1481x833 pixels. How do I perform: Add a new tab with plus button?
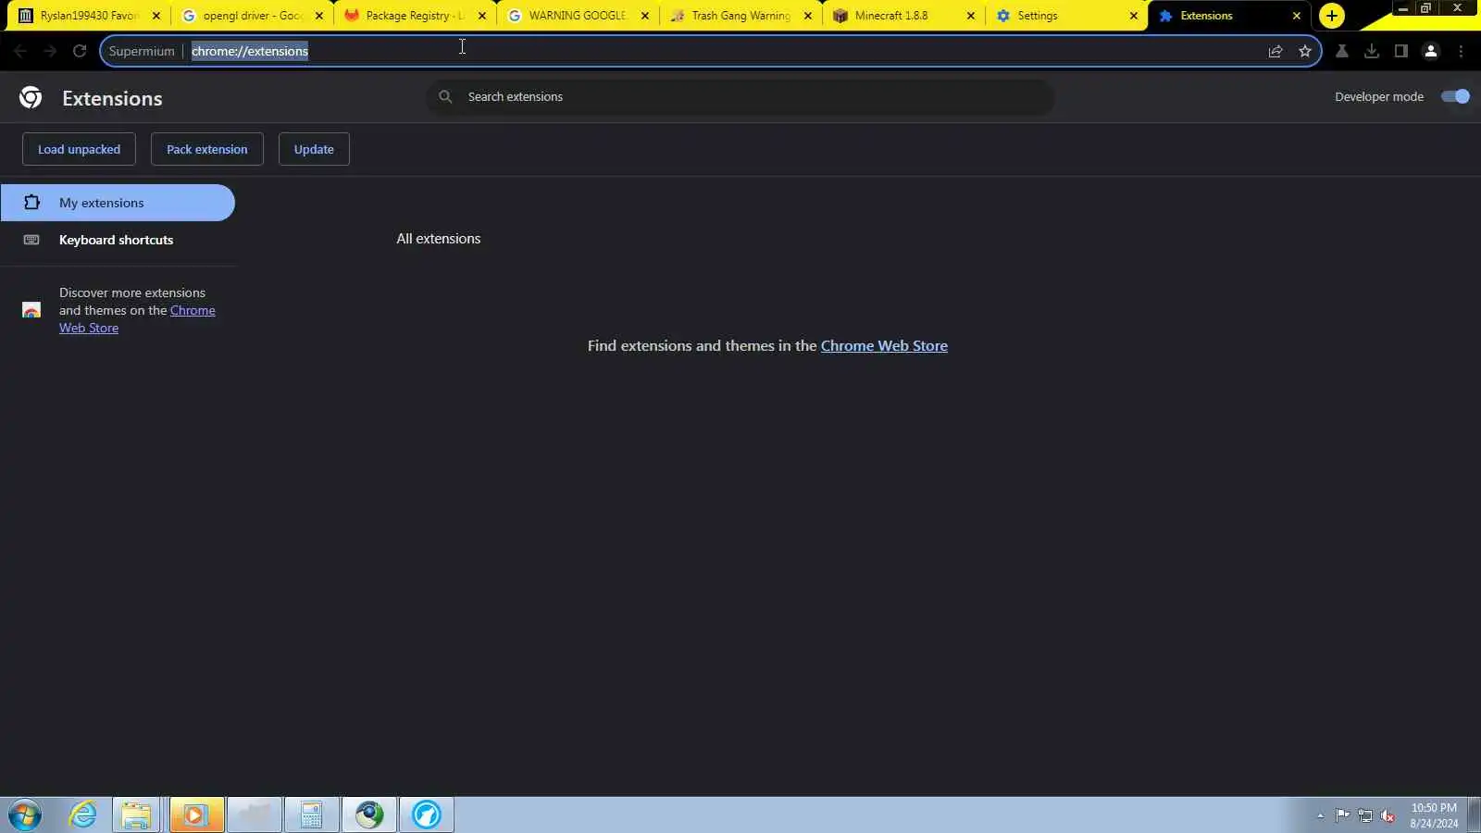point(1332,16)
